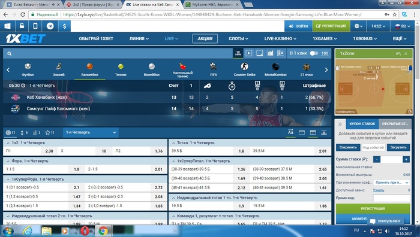The height and width of the screenshot is (237, 420).
Task: Click the Промо-код input field
Action: [x=392, y=198]
